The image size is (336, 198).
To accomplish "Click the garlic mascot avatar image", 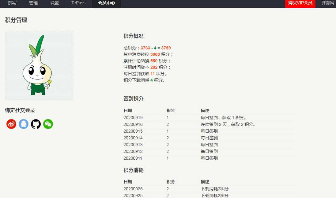I will pyautogui.click(x=39, y=66).
